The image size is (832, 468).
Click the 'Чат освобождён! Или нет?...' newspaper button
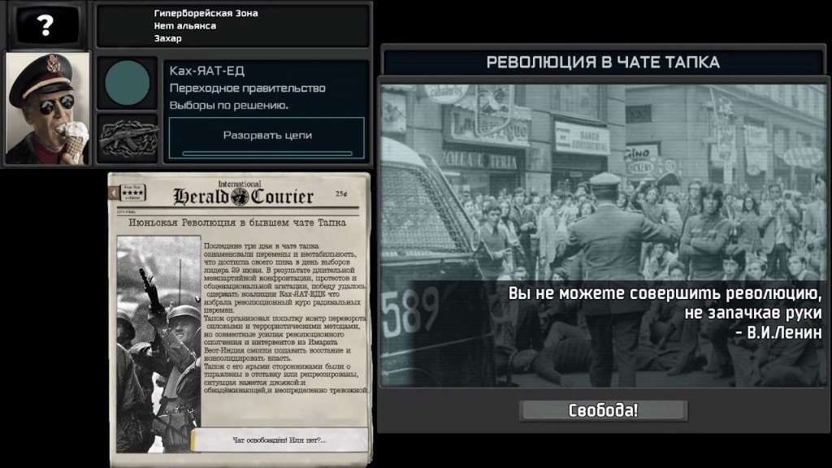coord(279,440)
